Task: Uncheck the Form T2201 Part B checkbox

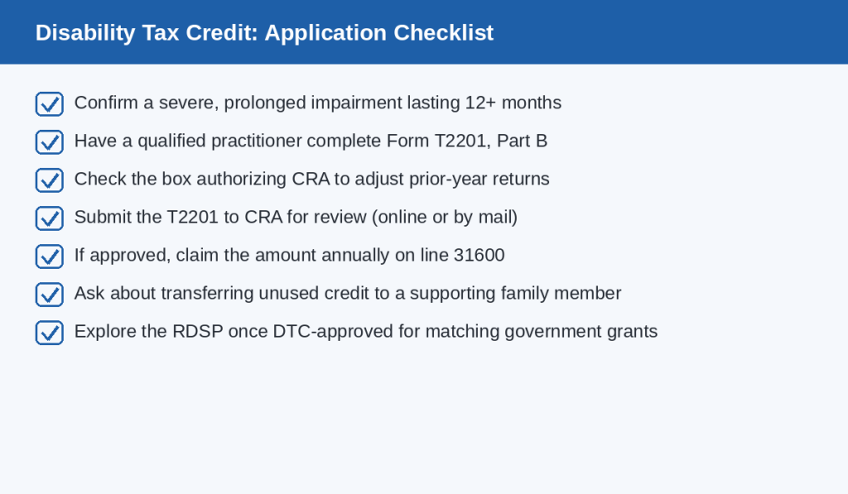Action: pos(50,142)
